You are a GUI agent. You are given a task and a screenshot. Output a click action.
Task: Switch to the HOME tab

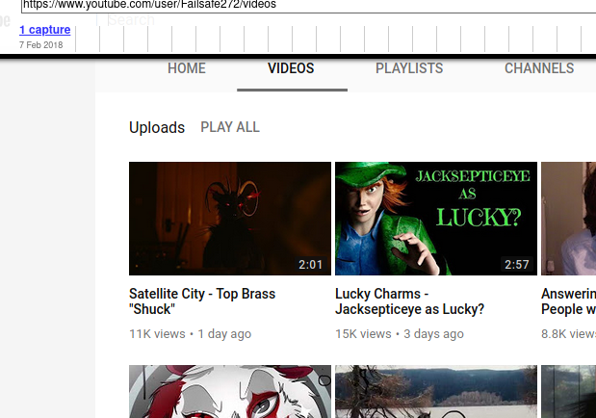(187, 68)
